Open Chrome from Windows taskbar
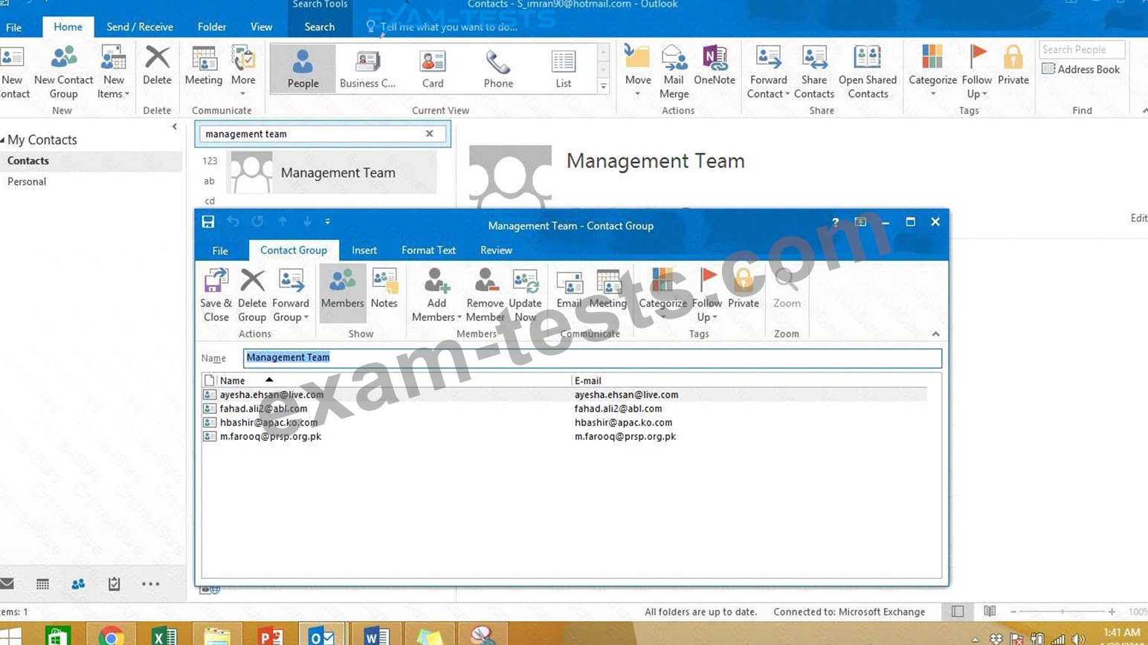The image size is (1148, 645). [112, 635]
